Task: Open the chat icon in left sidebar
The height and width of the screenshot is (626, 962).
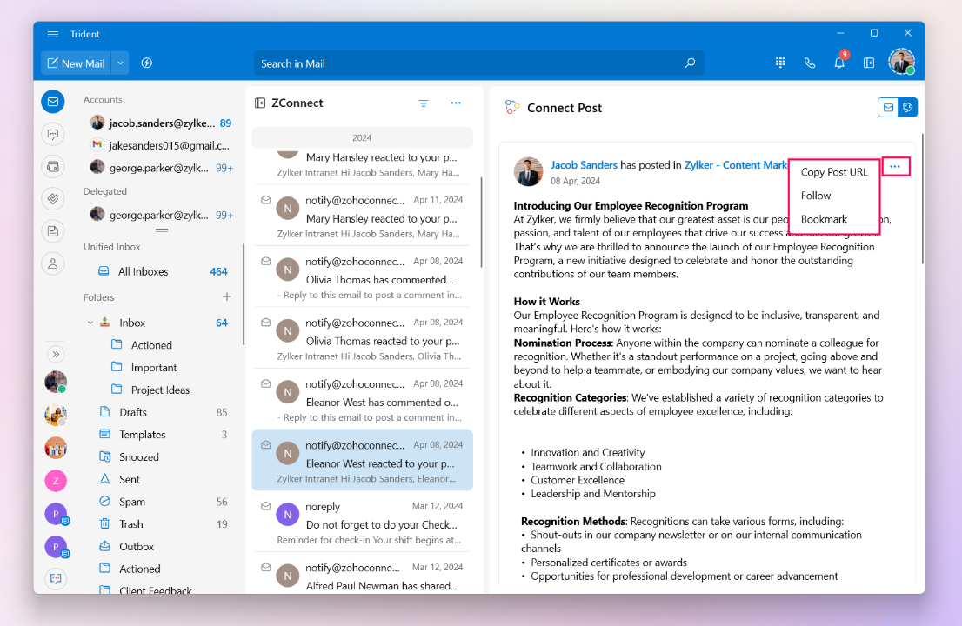Action: 53,134
